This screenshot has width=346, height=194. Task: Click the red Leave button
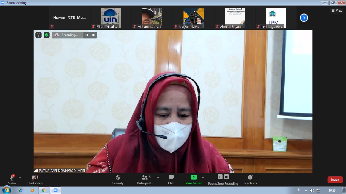[335, 180]
